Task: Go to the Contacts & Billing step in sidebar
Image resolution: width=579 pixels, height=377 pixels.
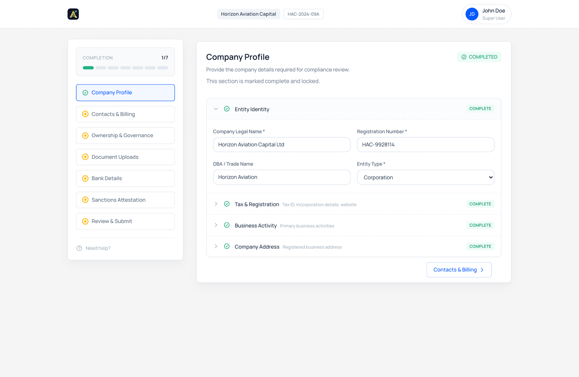Action: point(125,114)
